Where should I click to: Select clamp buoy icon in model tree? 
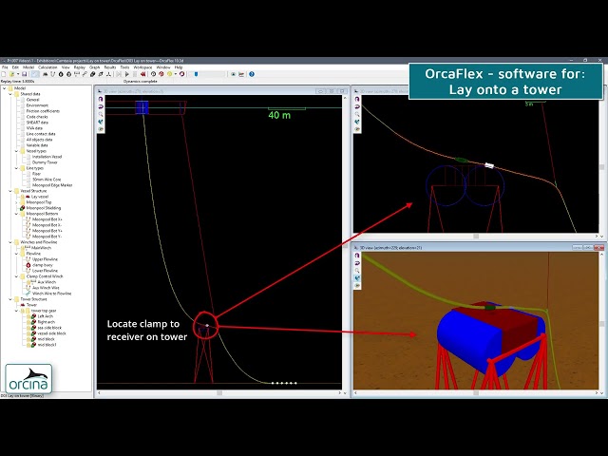pos(28,265)
